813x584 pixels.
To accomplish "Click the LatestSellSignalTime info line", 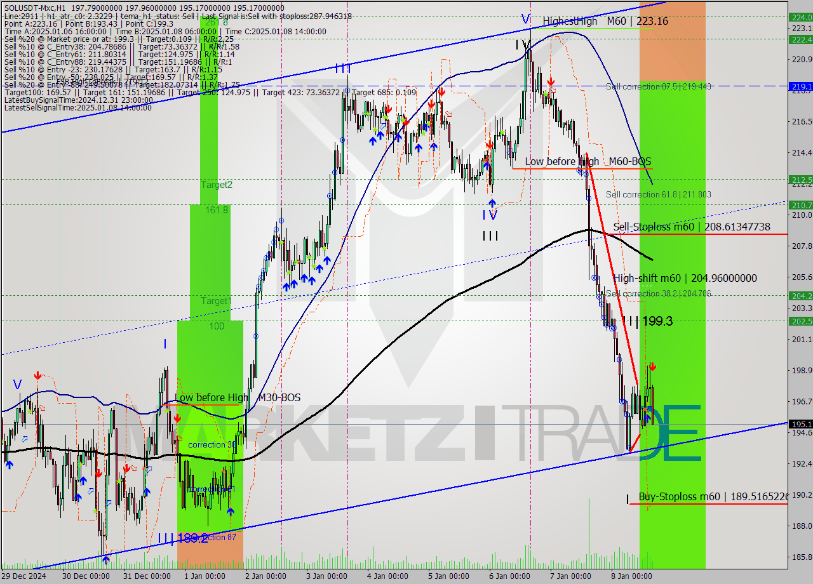I will pyautogui.click(x=77, y=107).
